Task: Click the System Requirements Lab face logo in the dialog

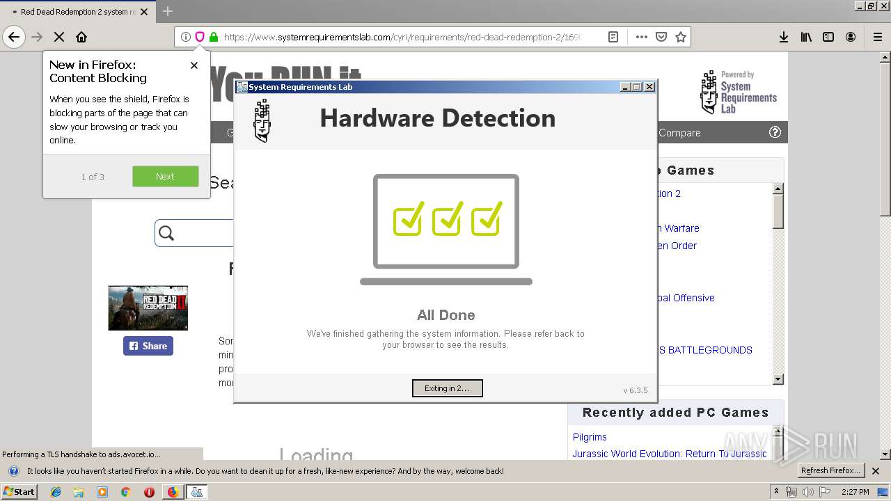Action: pyautogui.click(x=262, y=120)
